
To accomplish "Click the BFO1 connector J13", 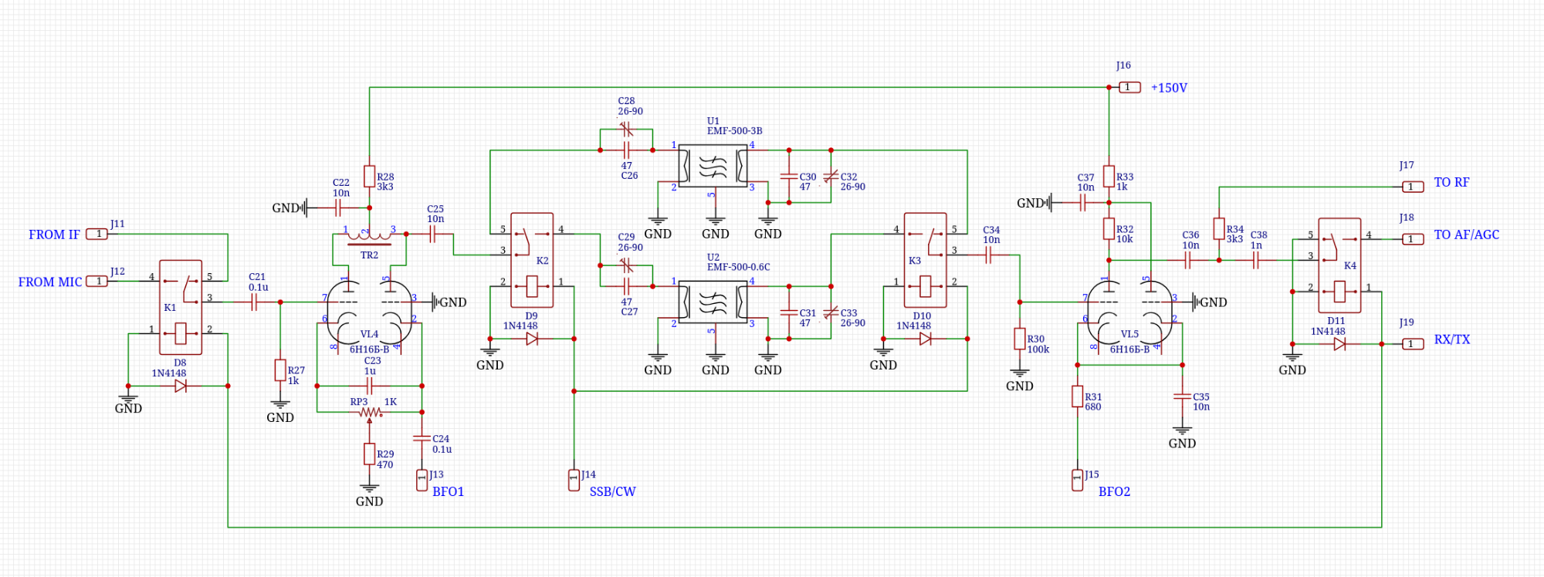I will tap(422, 480).
